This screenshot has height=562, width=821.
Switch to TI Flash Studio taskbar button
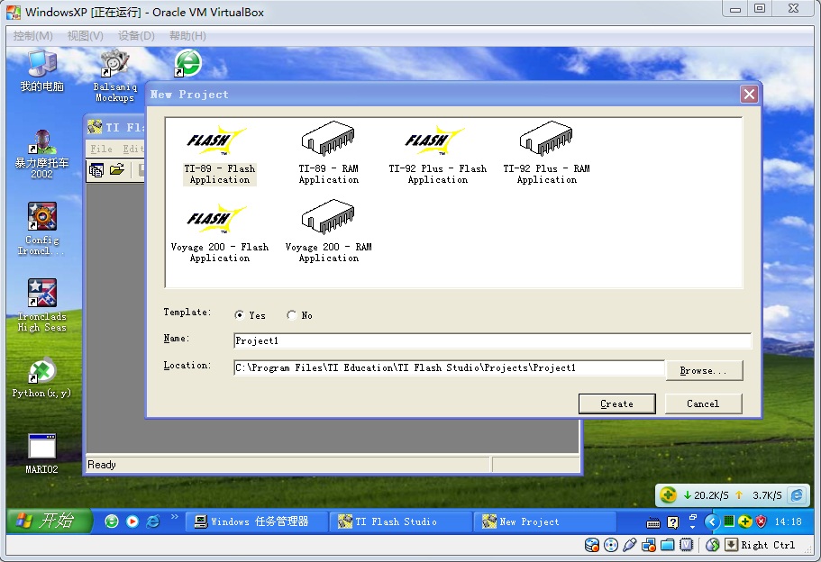401,521
